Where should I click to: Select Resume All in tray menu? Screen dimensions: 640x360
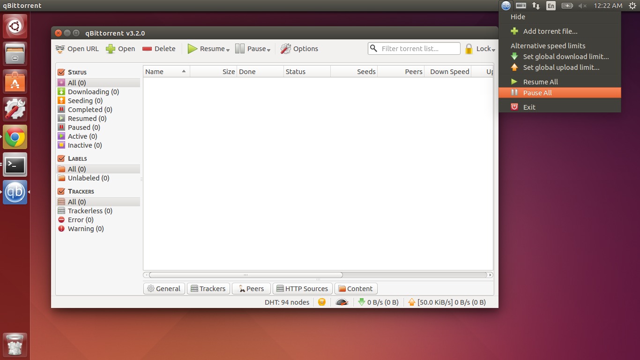point(560,82)
